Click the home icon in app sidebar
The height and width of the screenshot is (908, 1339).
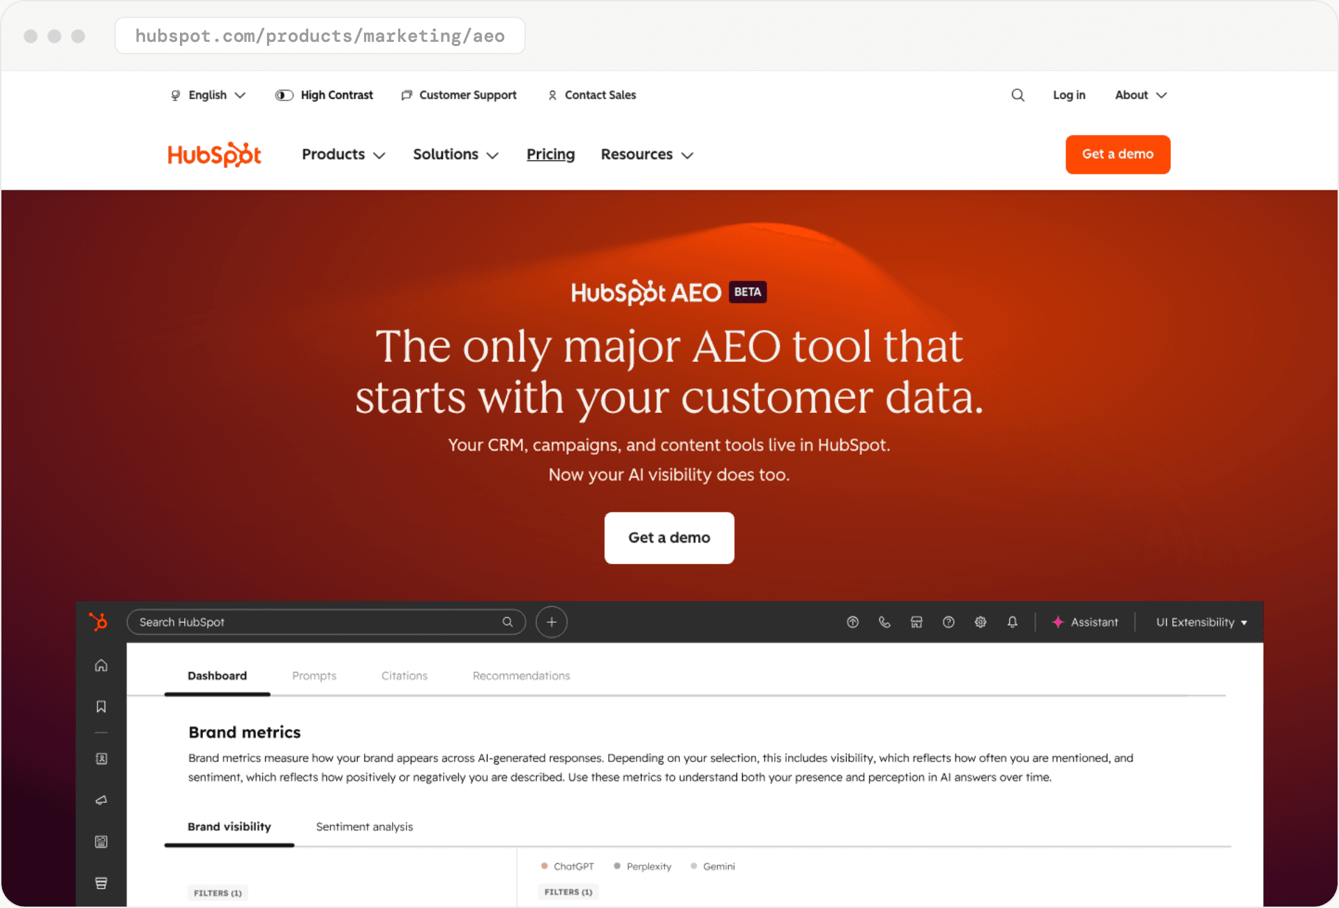coord(101,665)
